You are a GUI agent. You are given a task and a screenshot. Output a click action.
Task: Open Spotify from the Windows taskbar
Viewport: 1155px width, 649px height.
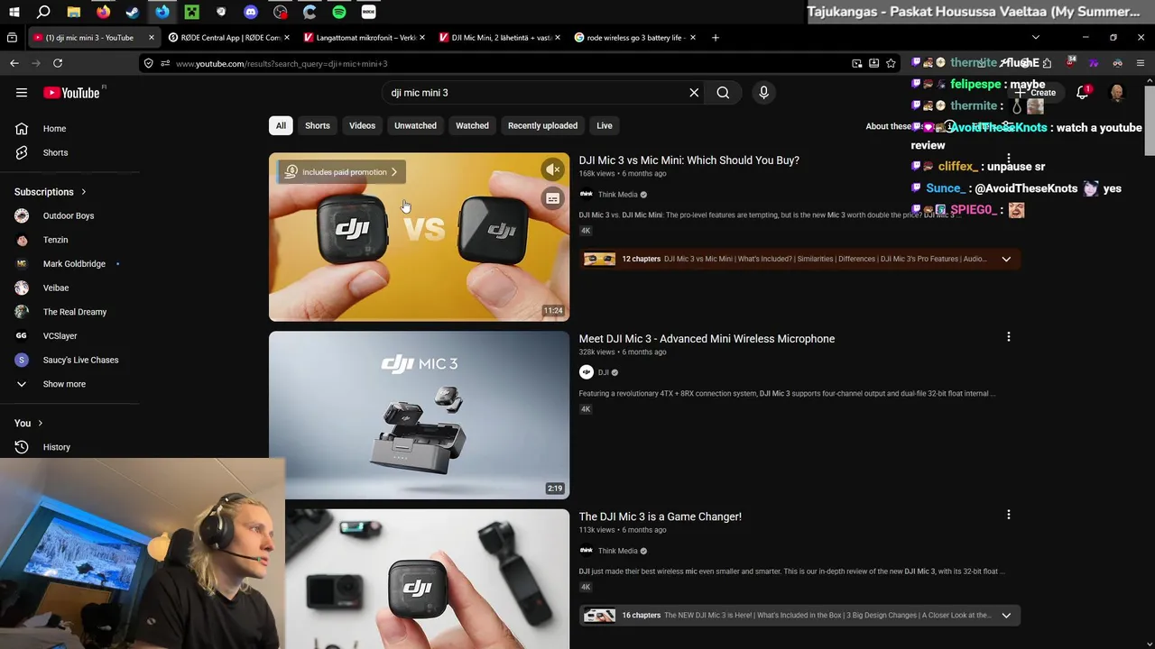[339, 12]
